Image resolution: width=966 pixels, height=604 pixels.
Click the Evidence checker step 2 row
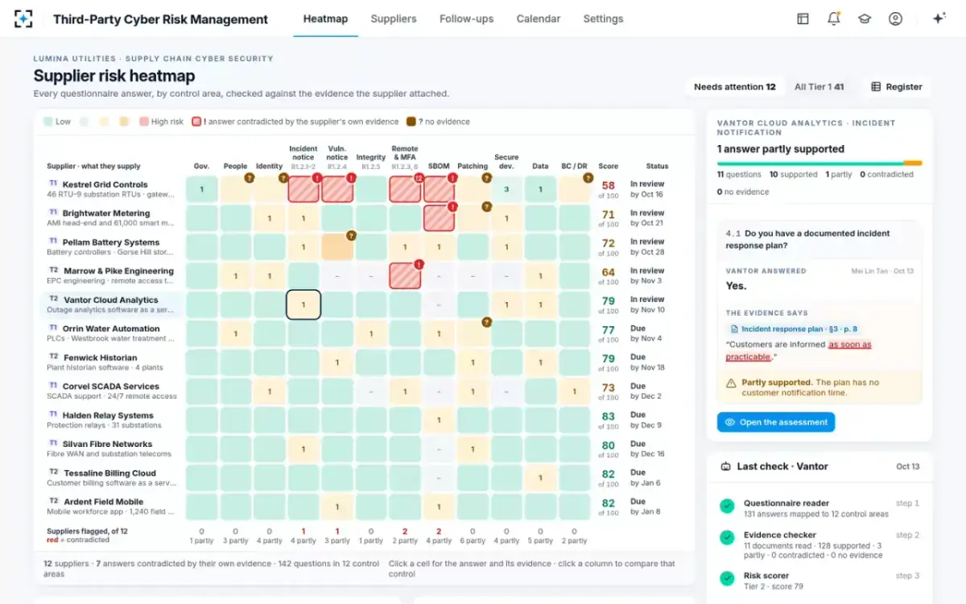(x=819, y=544)
